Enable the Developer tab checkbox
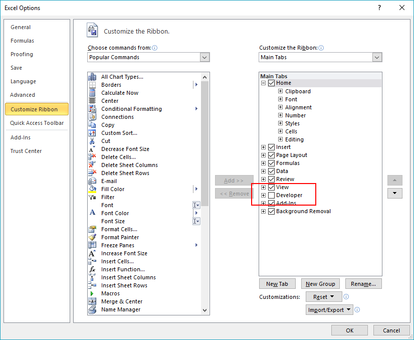 pyautogui.click(x=272, y=195)
